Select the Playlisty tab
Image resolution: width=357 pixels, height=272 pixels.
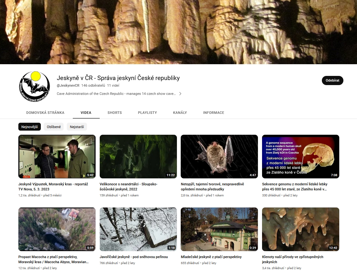point(147,113)
